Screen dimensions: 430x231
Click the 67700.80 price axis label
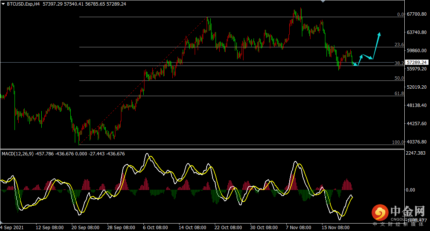417,14
